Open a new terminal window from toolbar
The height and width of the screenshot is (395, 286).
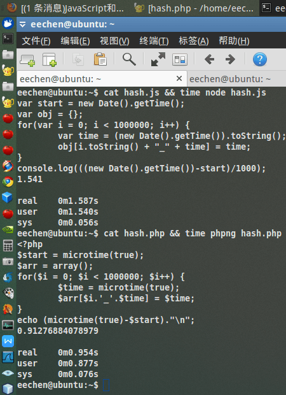(50, 60)
